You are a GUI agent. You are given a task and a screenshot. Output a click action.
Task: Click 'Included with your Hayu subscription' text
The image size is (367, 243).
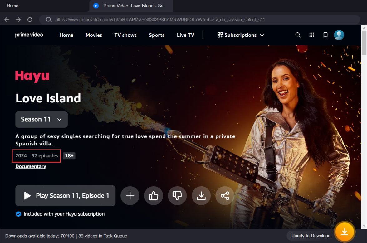click(64, 214)
